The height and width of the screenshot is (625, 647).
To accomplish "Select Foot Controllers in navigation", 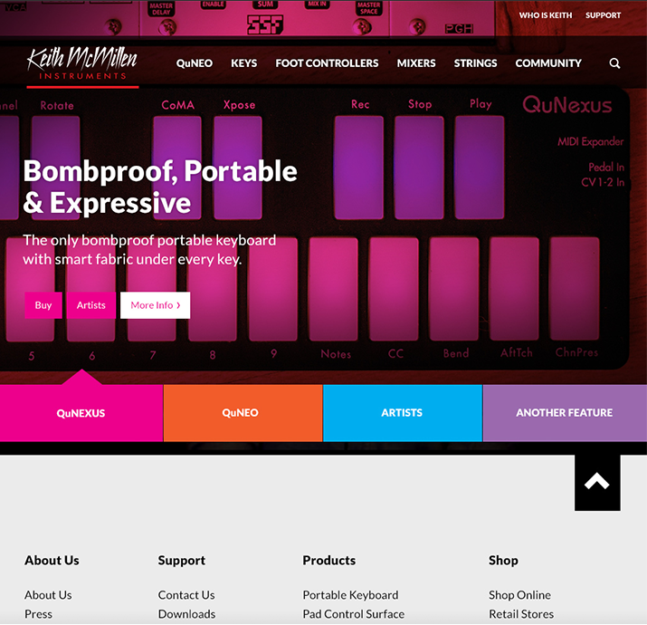I will (x=327, y=63).
